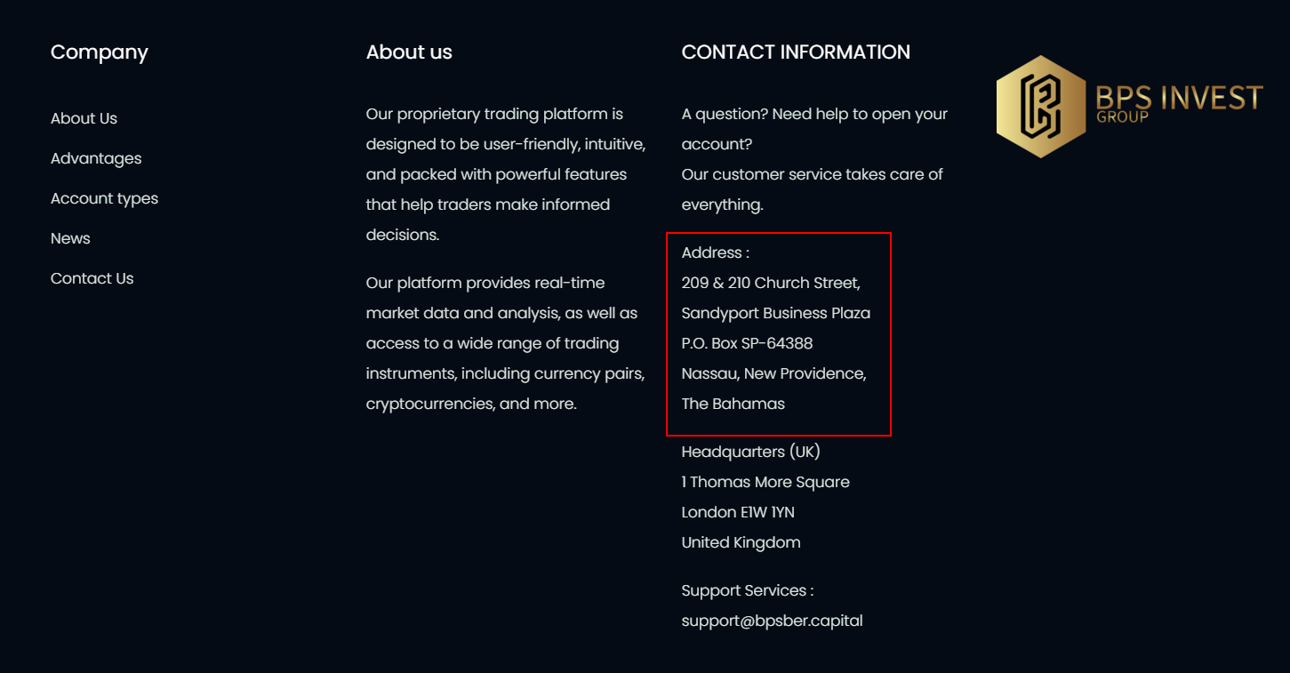Screen dimensions: 1290x673
Task: Click the Nassau, New Providence address line
Action: click(x=773, y=373)
